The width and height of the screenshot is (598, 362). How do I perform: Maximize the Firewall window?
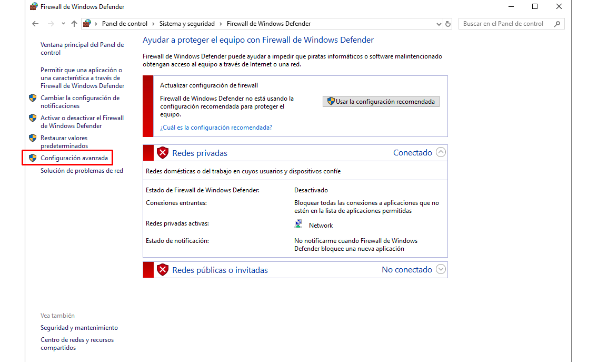click(535, 6)
